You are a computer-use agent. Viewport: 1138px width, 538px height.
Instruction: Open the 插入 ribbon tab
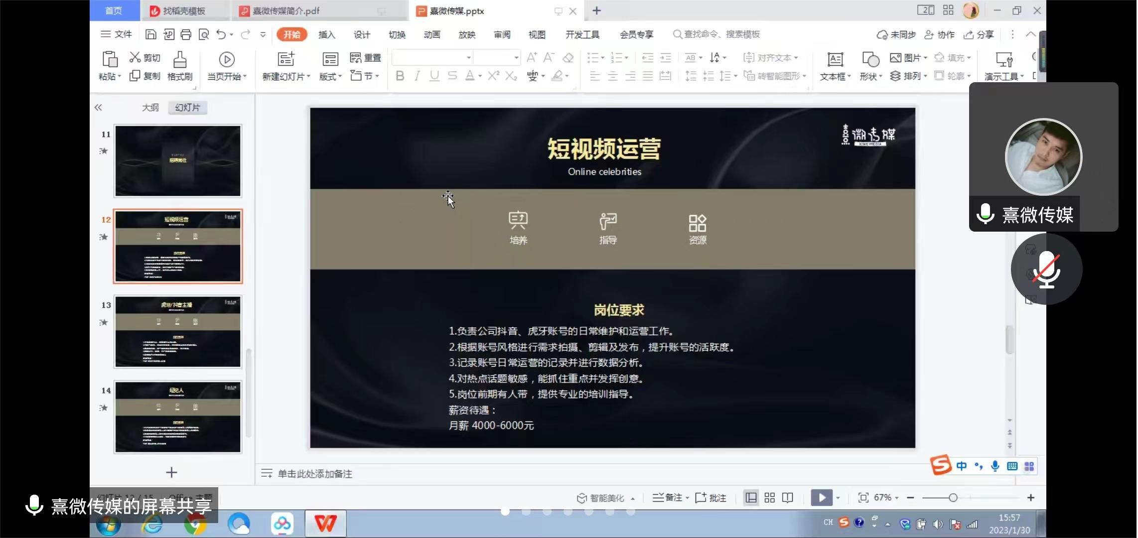pyautogui.click(x=327, y=34)
